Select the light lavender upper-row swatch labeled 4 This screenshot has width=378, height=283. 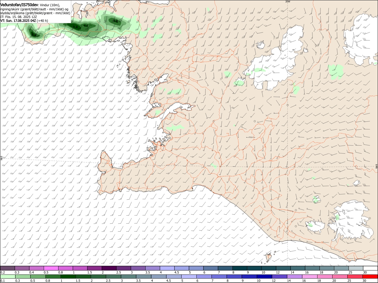pos(167,268)
